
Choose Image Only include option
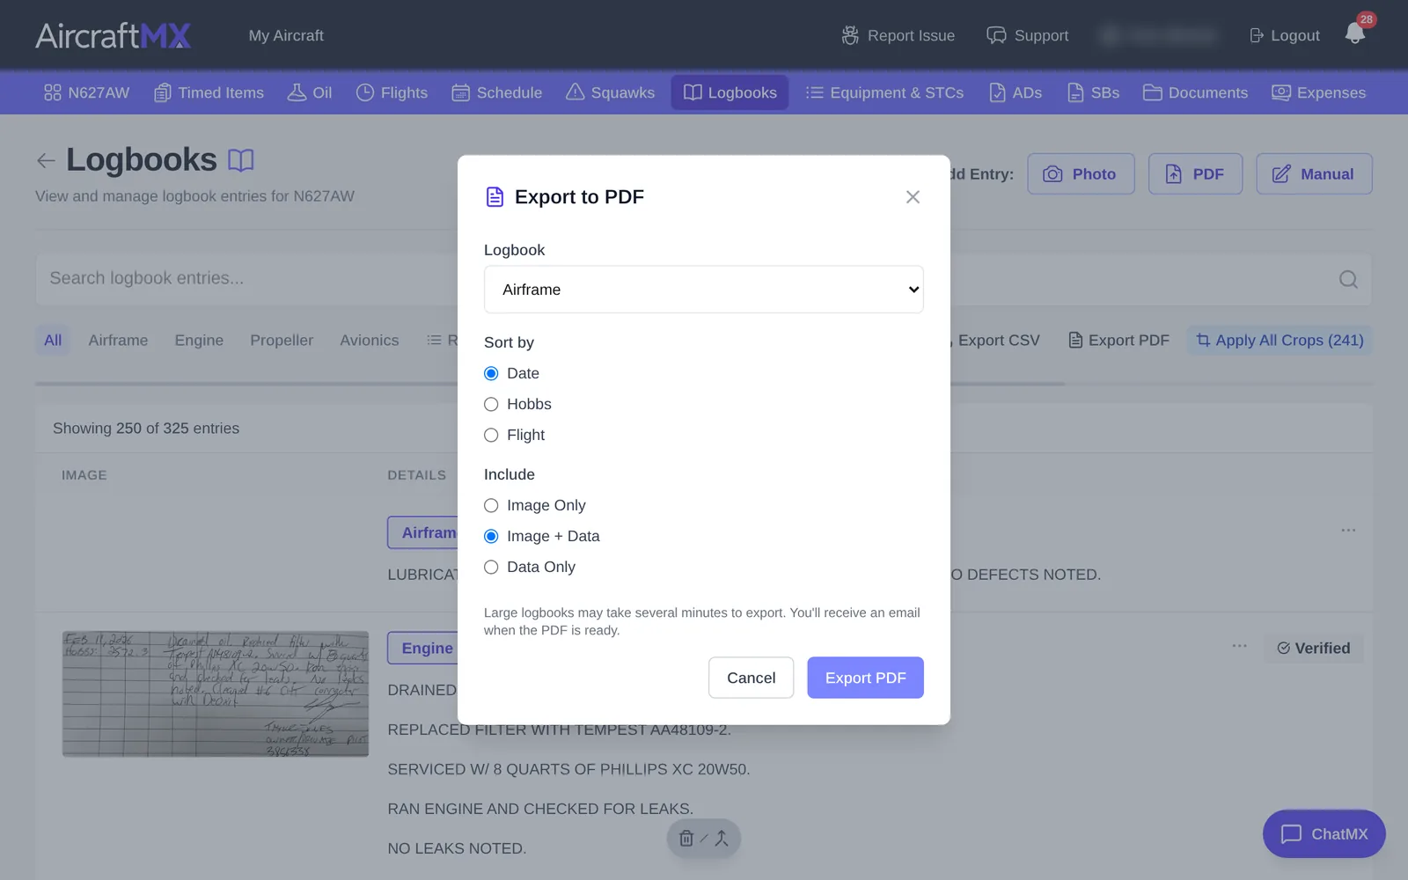(x=491, y=505)
